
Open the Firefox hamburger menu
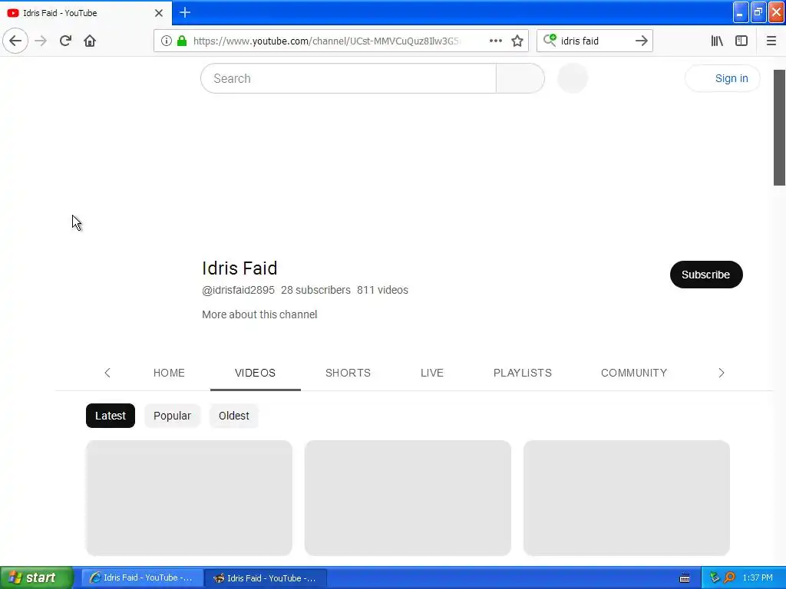tap(771, 41)
